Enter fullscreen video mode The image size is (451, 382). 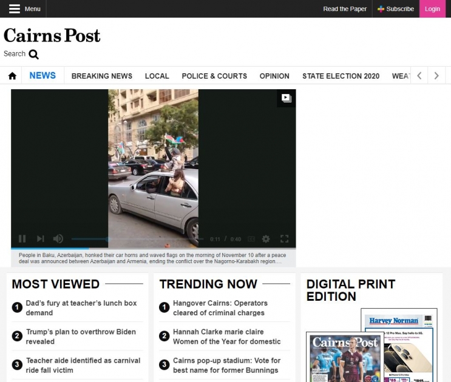coord(285,239)
